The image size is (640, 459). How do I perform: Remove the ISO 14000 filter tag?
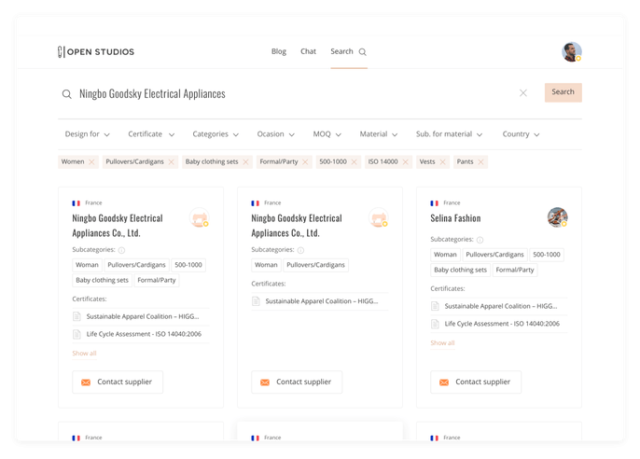[405, 162]
